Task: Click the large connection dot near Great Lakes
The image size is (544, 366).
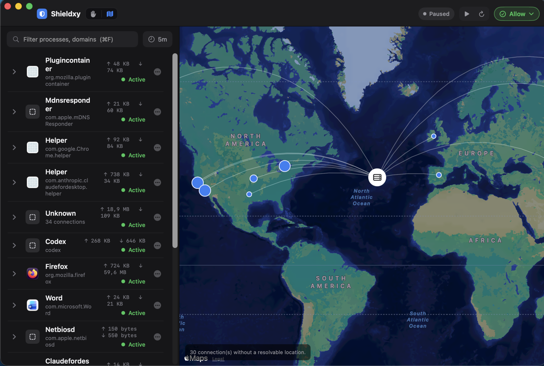Action: 285,166
